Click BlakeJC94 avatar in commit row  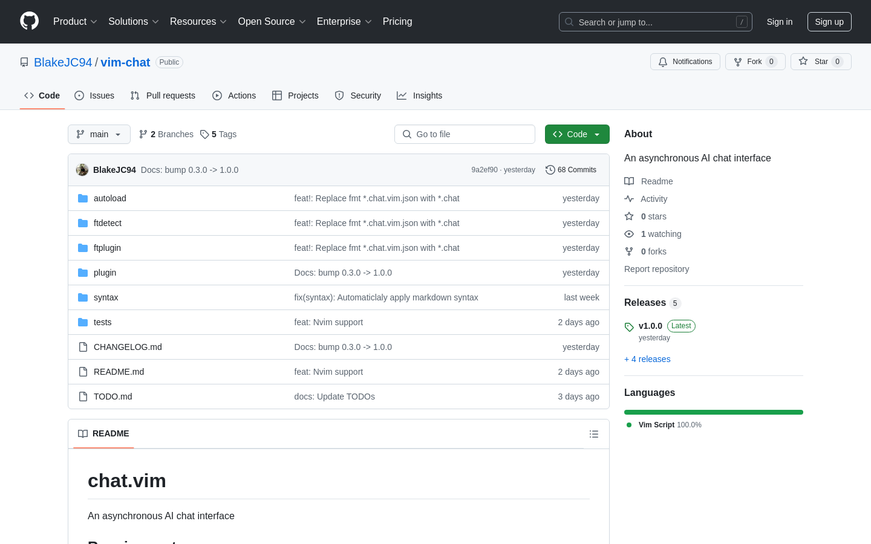(82, 170)
